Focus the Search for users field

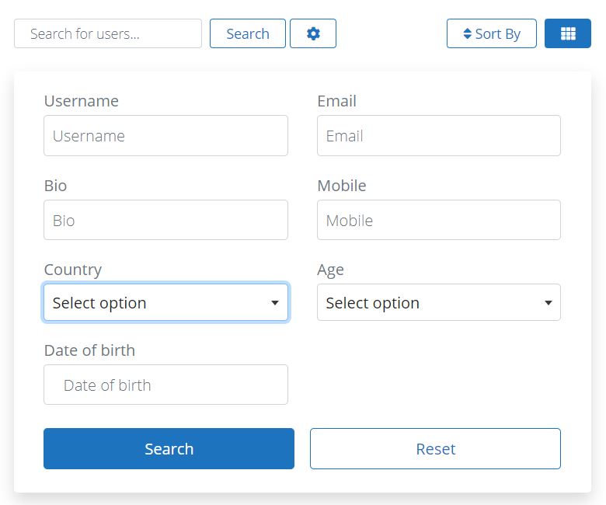108,33
